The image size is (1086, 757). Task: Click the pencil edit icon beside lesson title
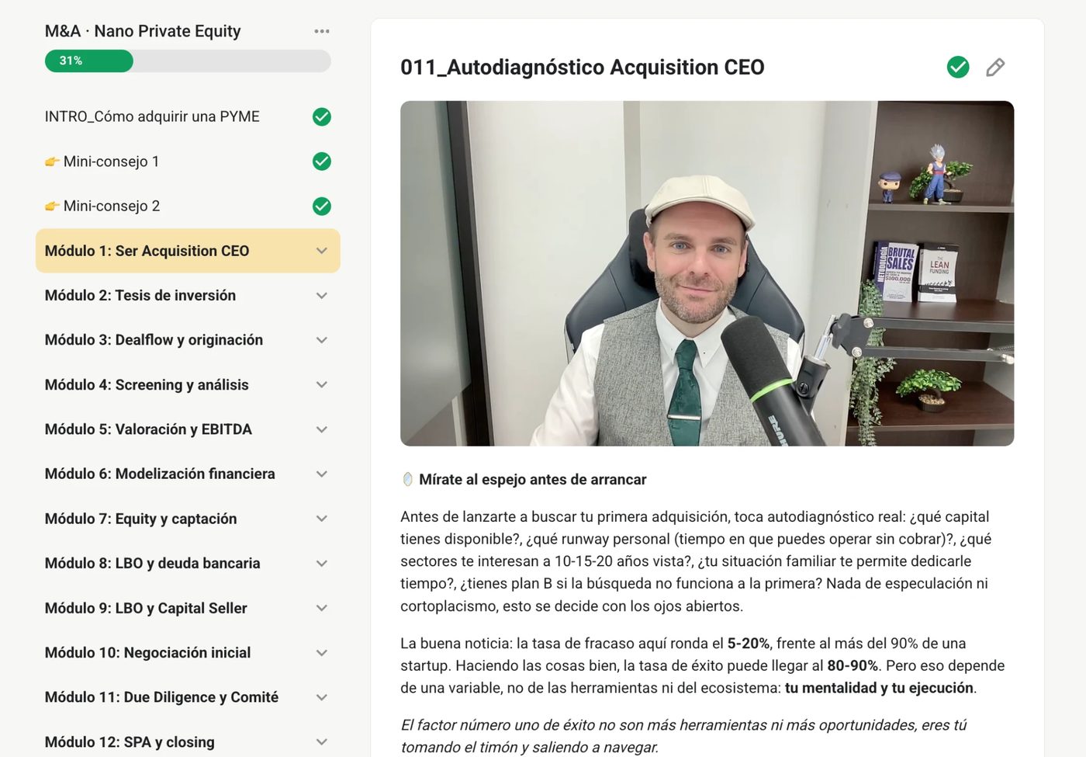tap(995, 68)
